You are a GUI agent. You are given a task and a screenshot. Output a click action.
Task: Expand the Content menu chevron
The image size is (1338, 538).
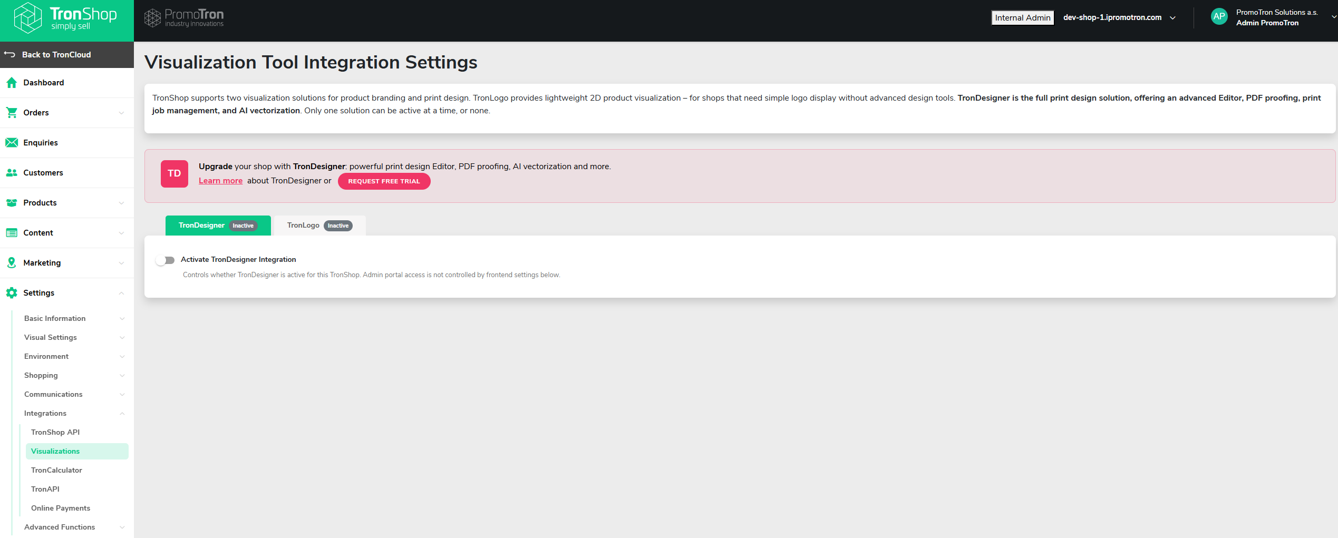pyautogui.click(x=122, y=233)
